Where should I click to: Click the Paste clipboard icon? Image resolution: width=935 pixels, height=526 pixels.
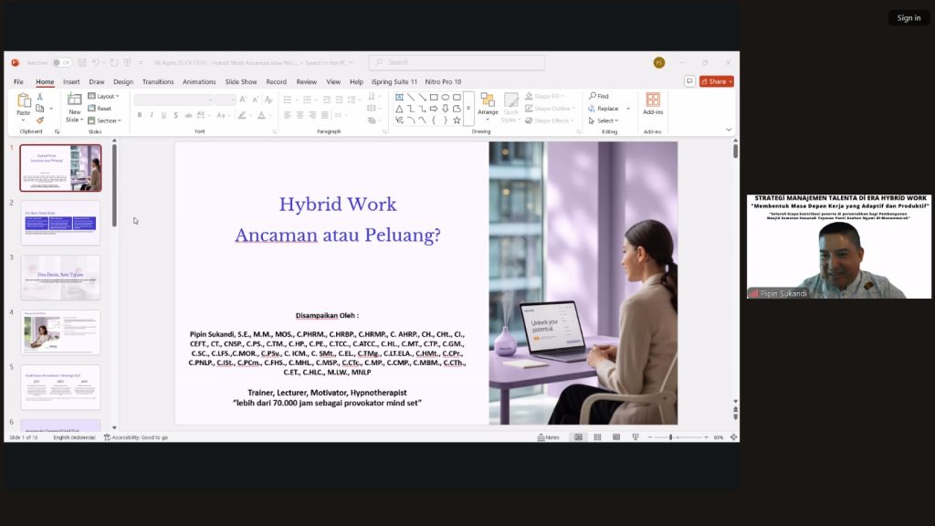pyautogui.click(x=24, y=103)
